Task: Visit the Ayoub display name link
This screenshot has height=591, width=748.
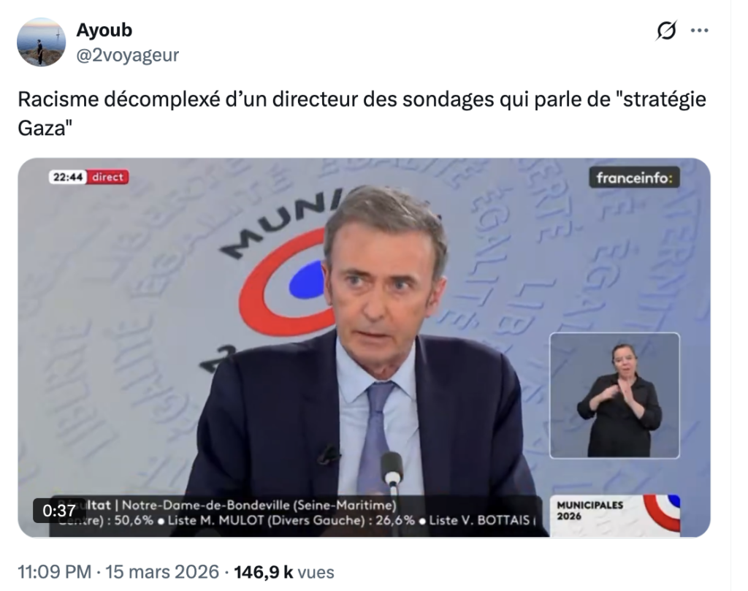Action: click(104, 30)
